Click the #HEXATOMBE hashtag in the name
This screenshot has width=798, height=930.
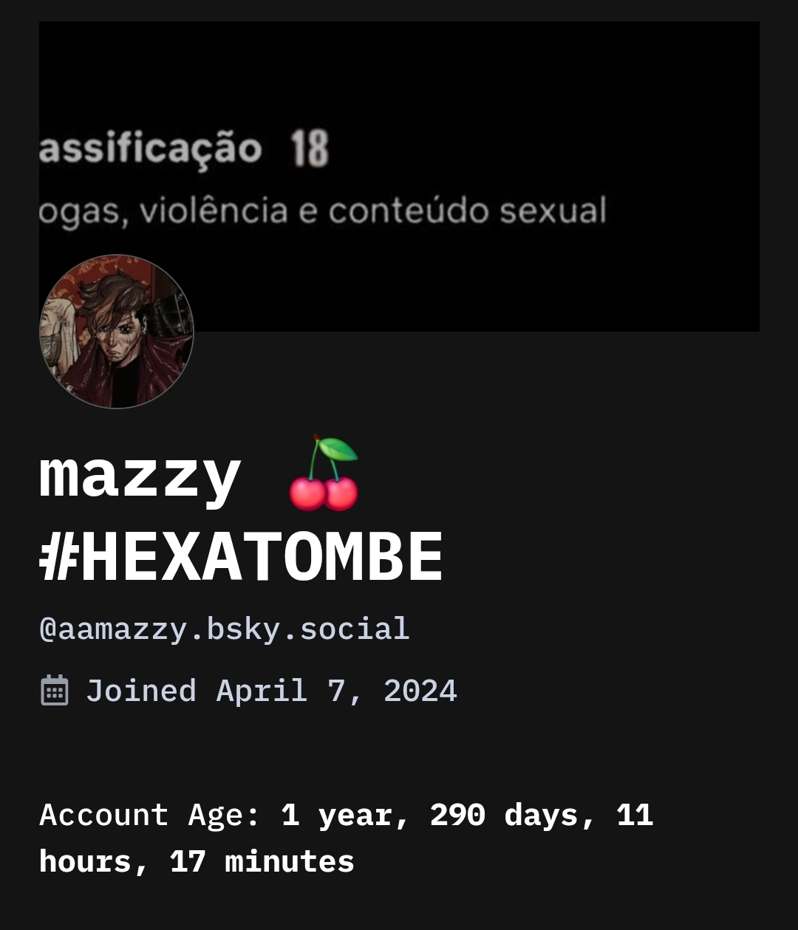point(241,558)
